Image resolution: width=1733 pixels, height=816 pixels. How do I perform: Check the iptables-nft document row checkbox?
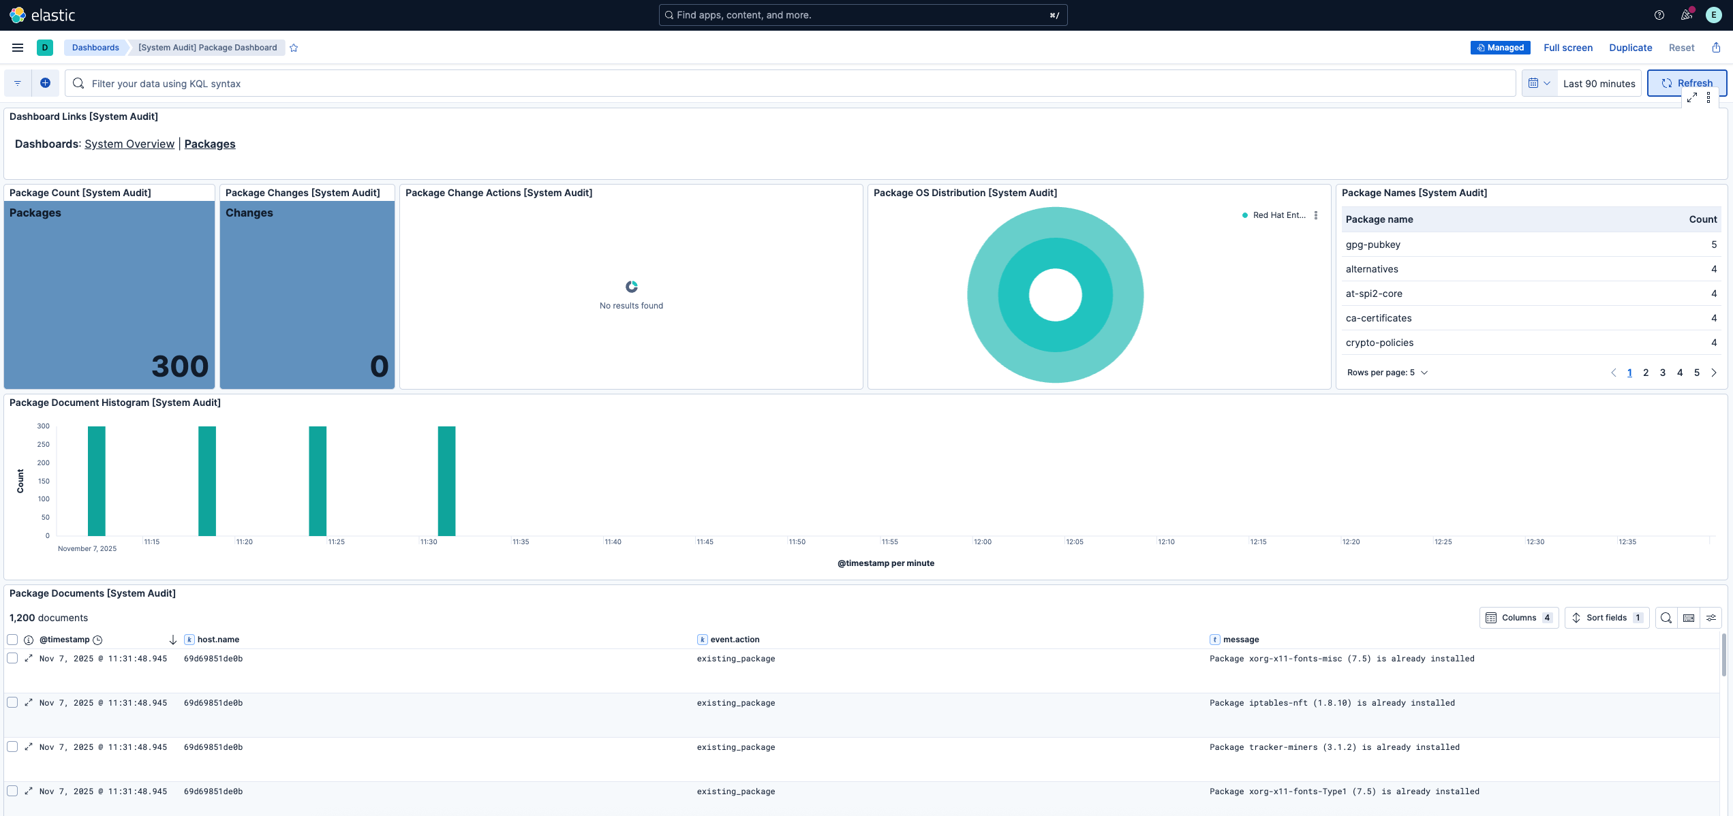point(12,702)
